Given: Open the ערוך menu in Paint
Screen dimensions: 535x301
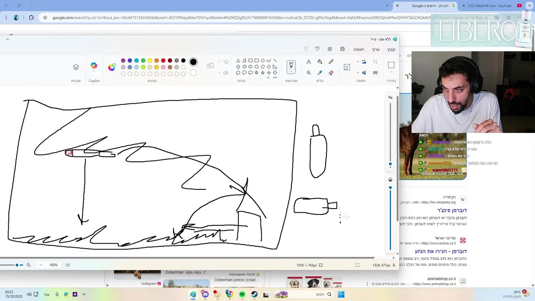Looking at the screenshot, I should tap(376, 49).
